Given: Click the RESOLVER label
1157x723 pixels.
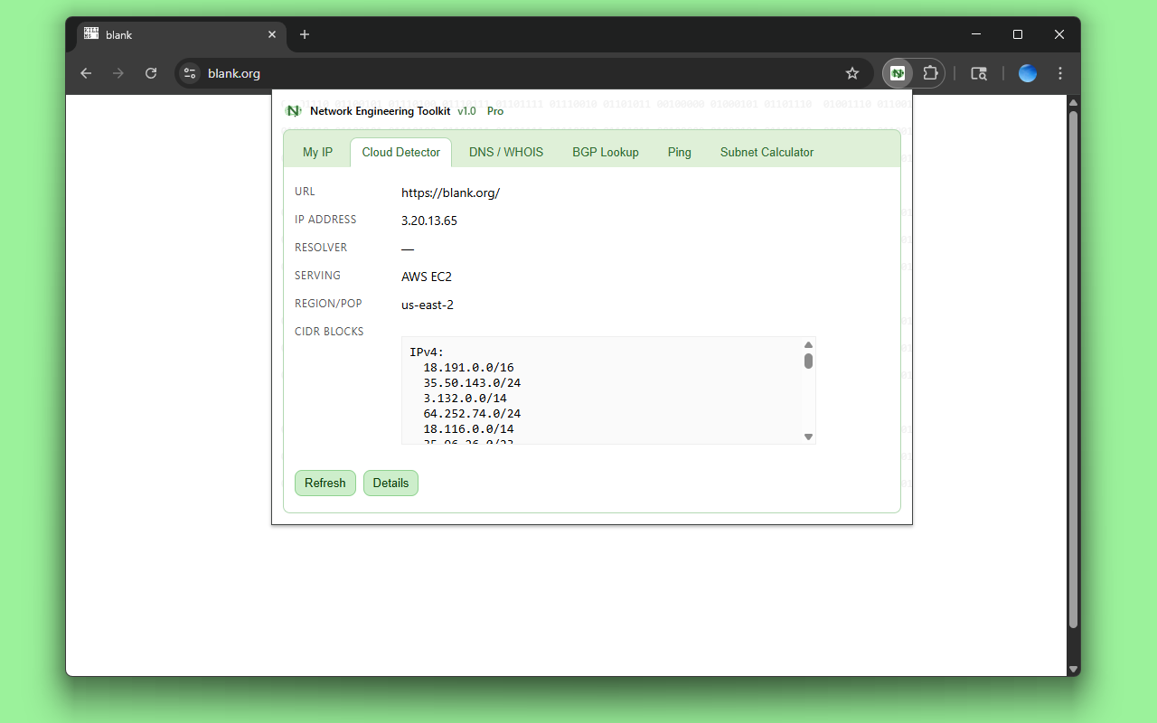Looking at the screenshot, I should pos(321,248).
